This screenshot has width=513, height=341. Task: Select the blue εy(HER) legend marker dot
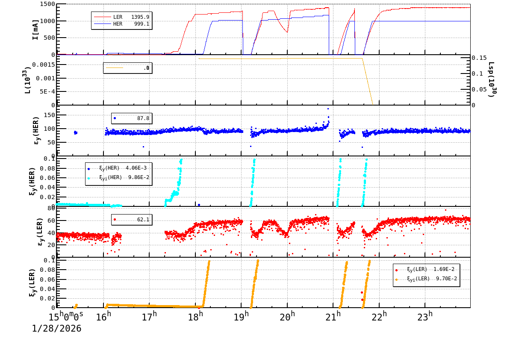[114, 118]
